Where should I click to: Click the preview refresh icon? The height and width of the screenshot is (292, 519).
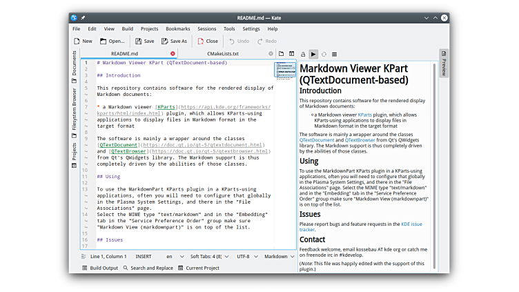click(x=324, y=54)
